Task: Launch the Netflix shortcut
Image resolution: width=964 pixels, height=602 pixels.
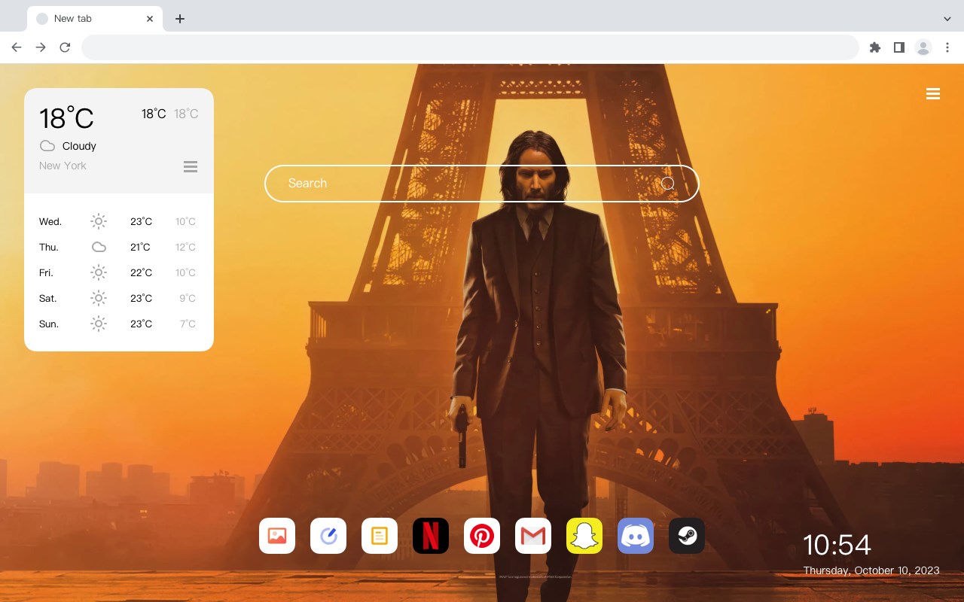Action: coord(431,536)
